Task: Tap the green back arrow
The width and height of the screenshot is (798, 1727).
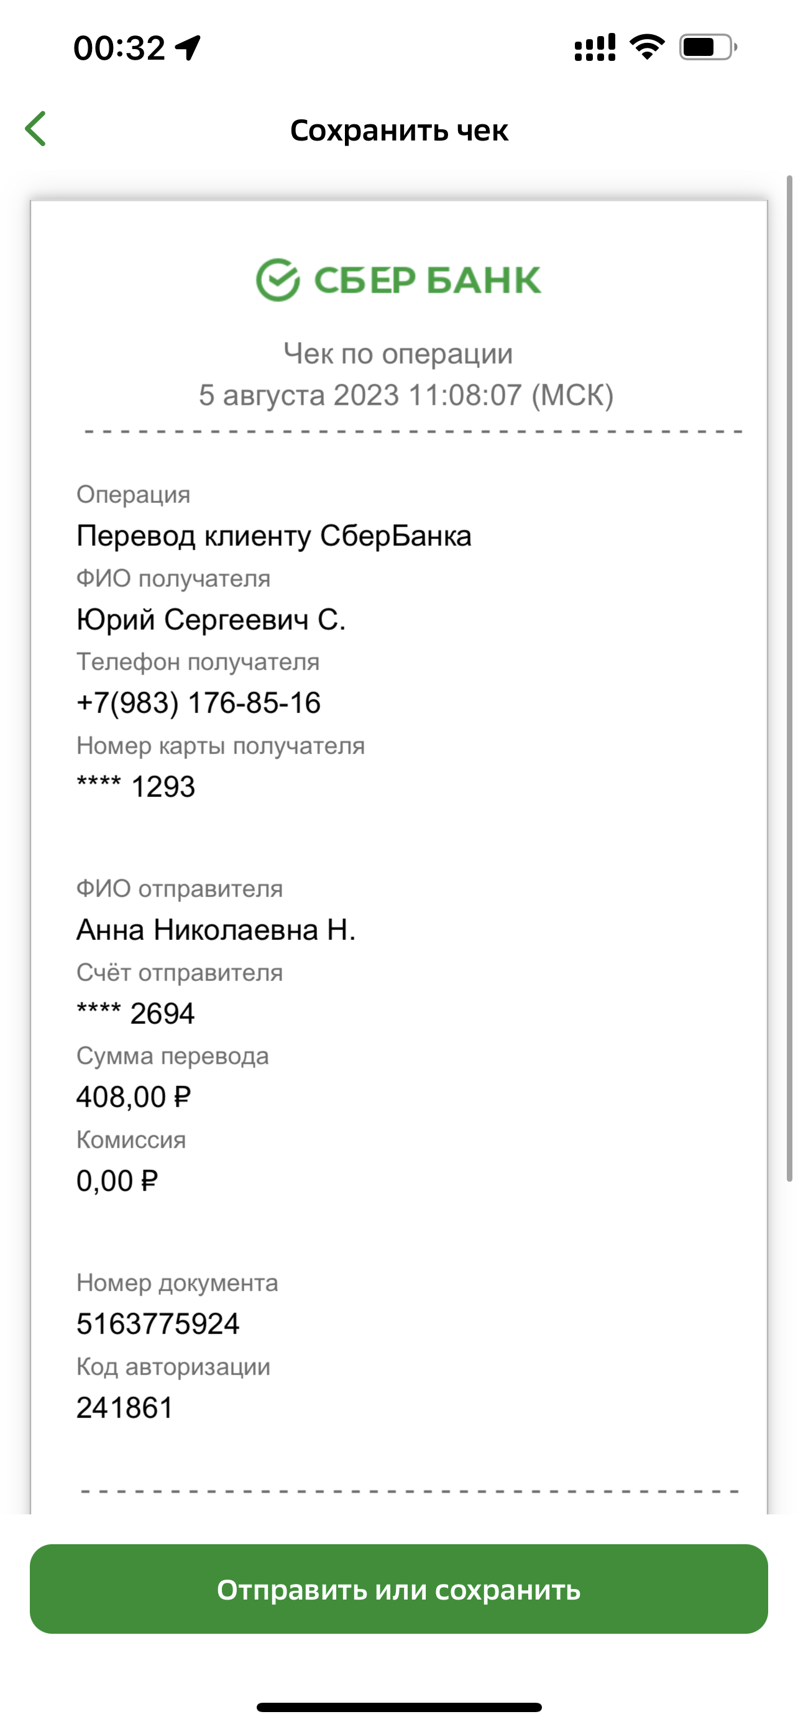Action: (x=35, y=129)
